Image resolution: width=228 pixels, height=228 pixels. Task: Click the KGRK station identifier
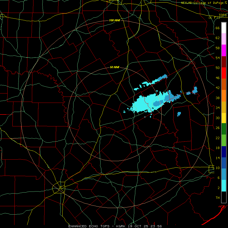tap(121, 226)
